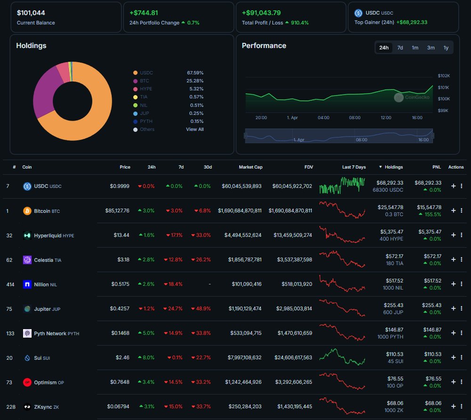Add transaction with plus icon for ZKsync
This screenshot has height=420, width=471.
pyautogui.click(x=453, y=406)
